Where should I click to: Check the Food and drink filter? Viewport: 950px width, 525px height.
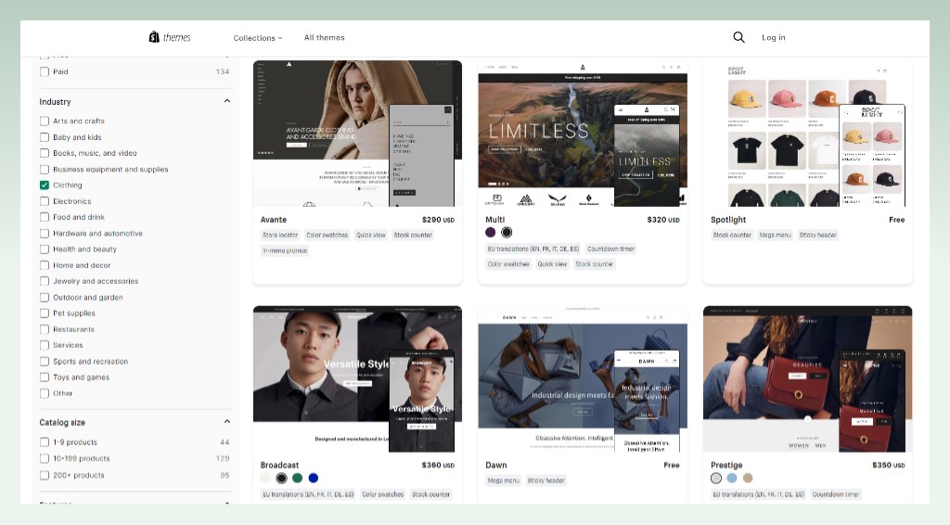tap(45, 217)
